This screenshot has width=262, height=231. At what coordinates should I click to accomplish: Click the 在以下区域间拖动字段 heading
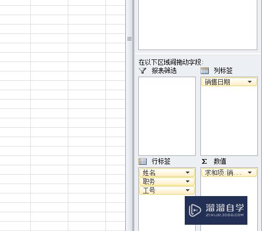(x=171, y=62)
